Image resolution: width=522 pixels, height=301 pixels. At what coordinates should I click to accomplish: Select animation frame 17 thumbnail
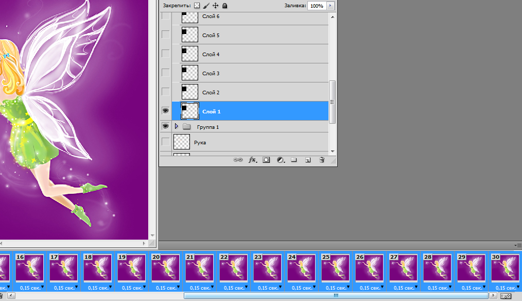(64, 267)
